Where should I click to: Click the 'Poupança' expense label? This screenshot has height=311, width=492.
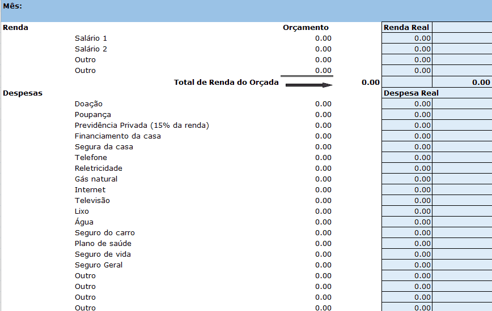coord(92,115)
